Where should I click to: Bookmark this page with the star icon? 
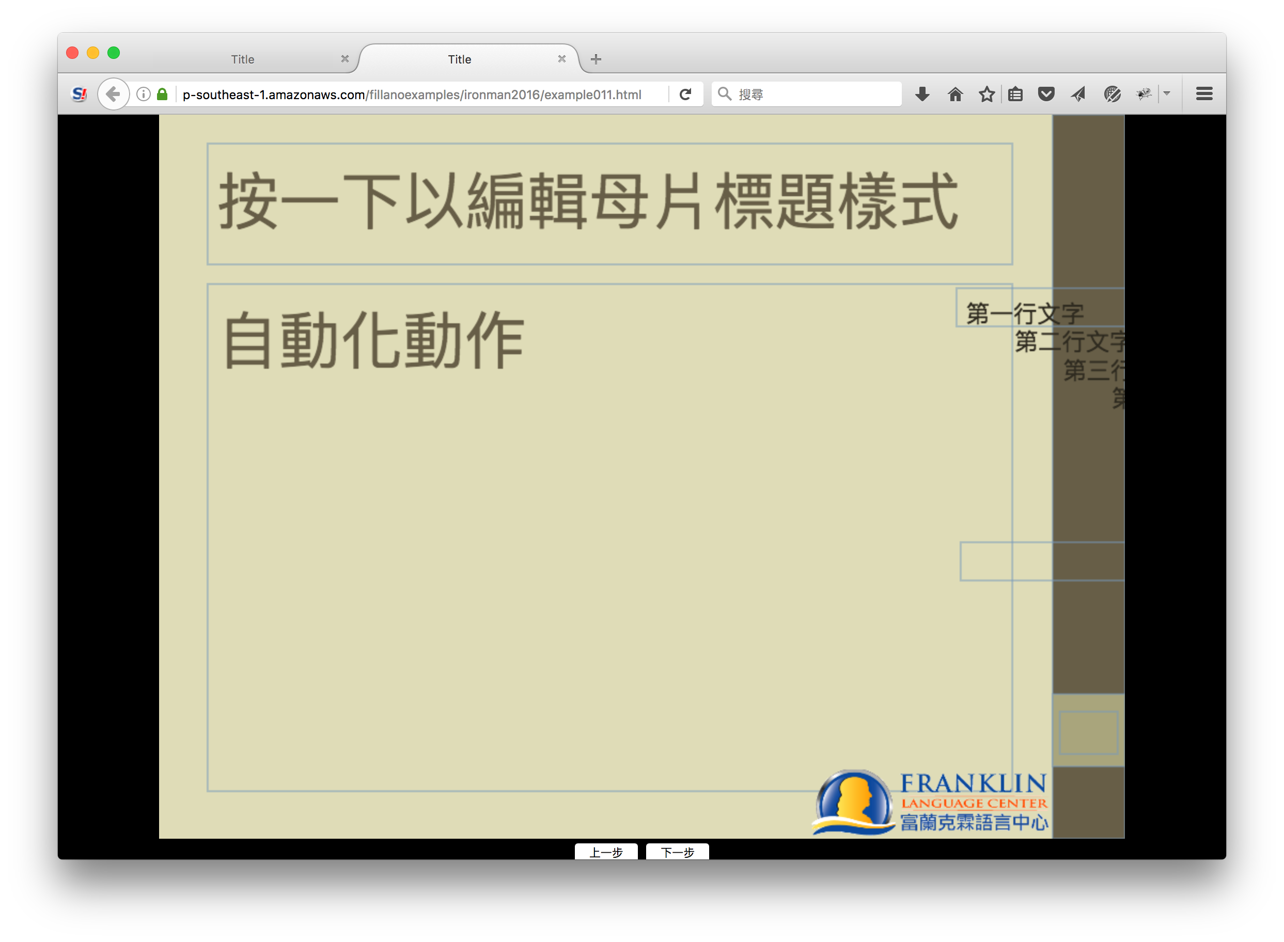(x=987, y=94)
